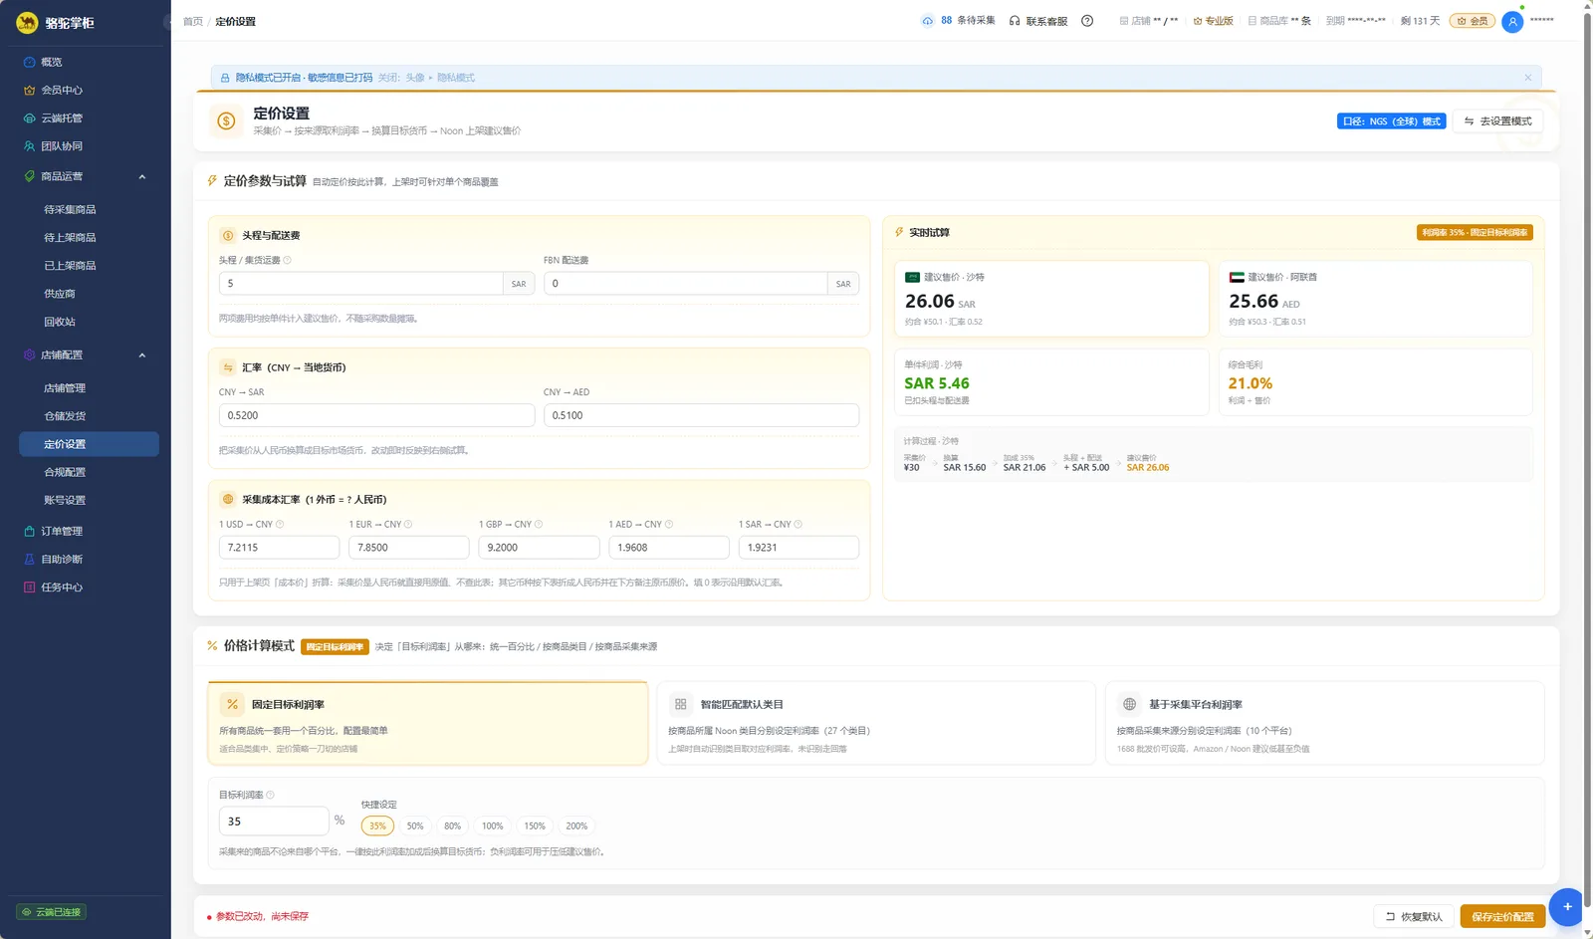
Task: Click the 骆驼掌柜 camel logo
Action: [28, 22]
